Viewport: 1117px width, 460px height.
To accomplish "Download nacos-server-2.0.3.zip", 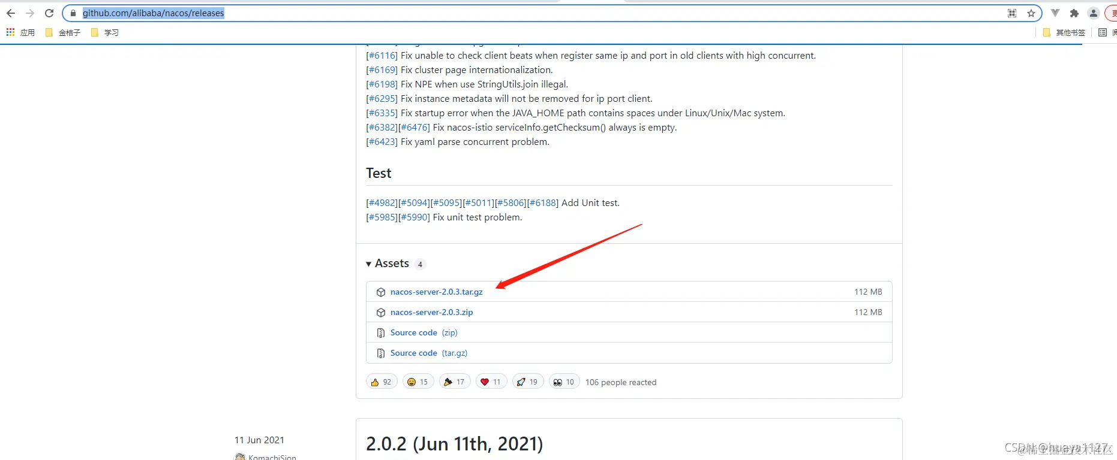I will pos(431,312).
